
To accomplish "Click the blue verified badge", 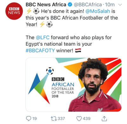I will coord(70,4).
